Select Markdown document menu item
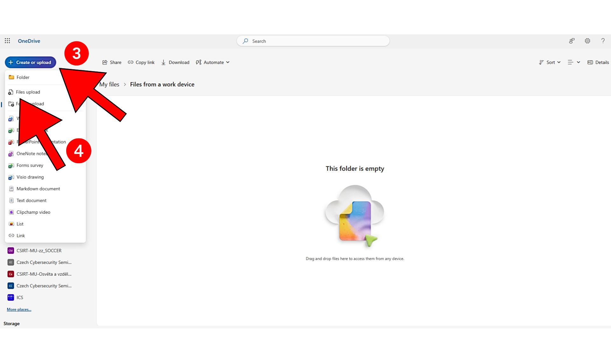The image size is (611, 343). [x=45, y=189]
